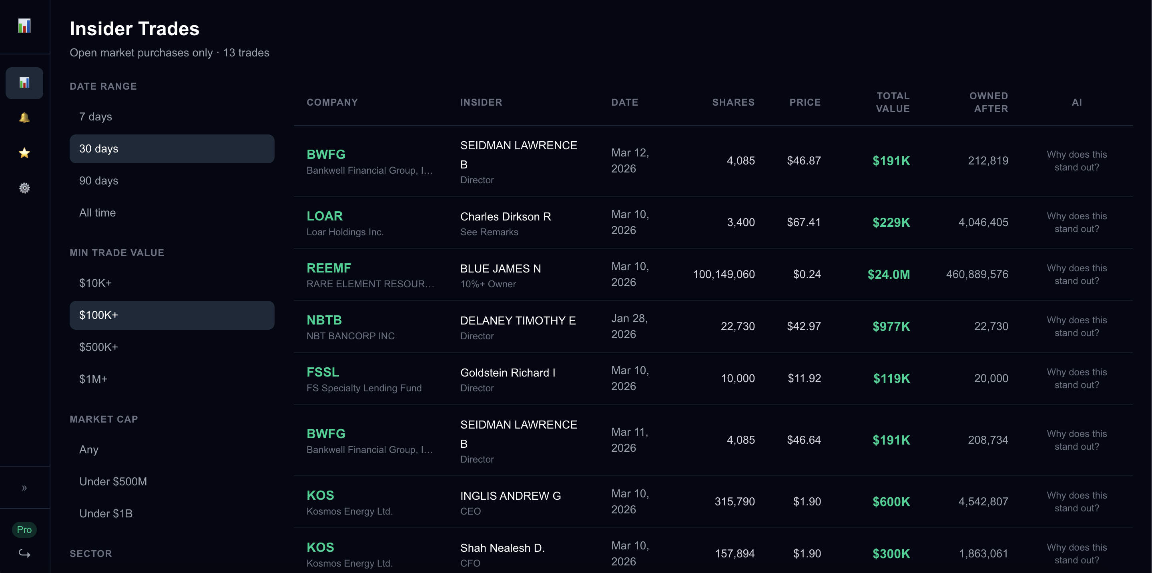Select the 7 days date range

172,117
